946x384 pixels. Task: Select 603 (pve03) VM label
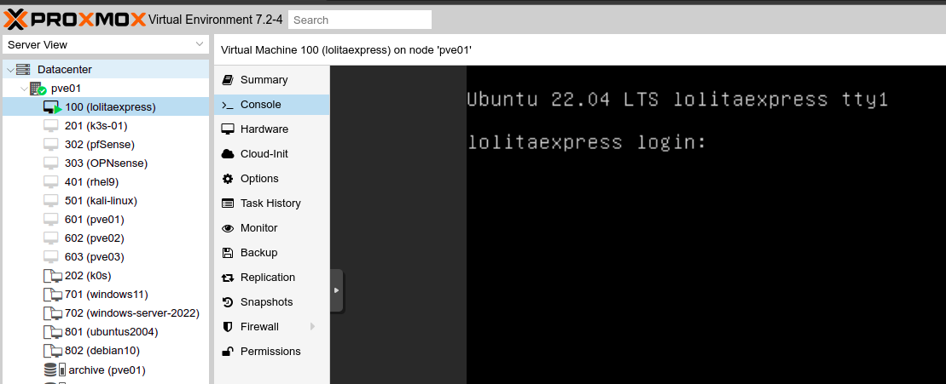coord(94,256)
